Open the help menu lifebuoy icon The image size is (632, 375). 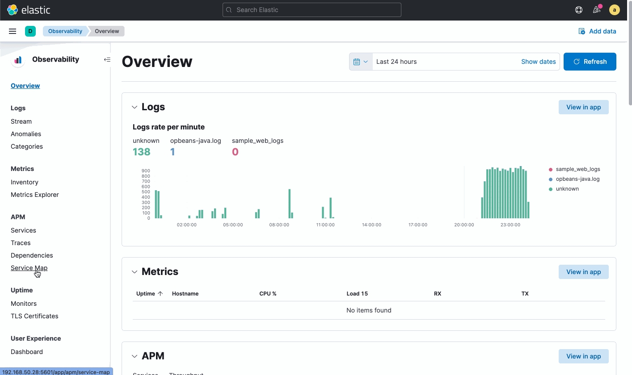(579, 10)
